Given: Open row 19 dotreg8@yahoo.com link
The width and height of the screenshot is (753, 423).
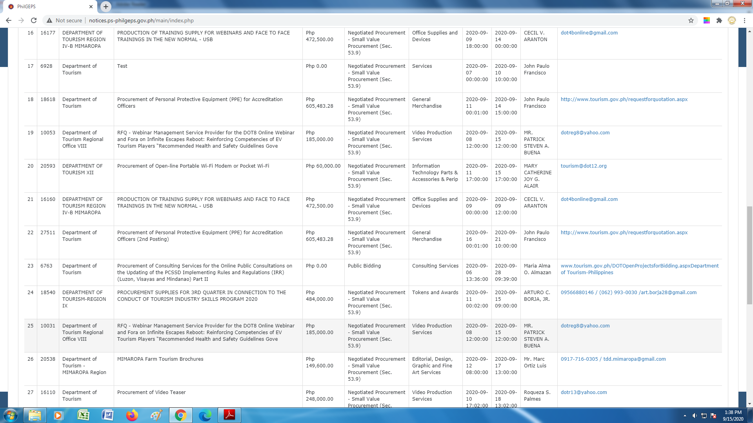Looking at the screenshot, I should pos(585,133).
